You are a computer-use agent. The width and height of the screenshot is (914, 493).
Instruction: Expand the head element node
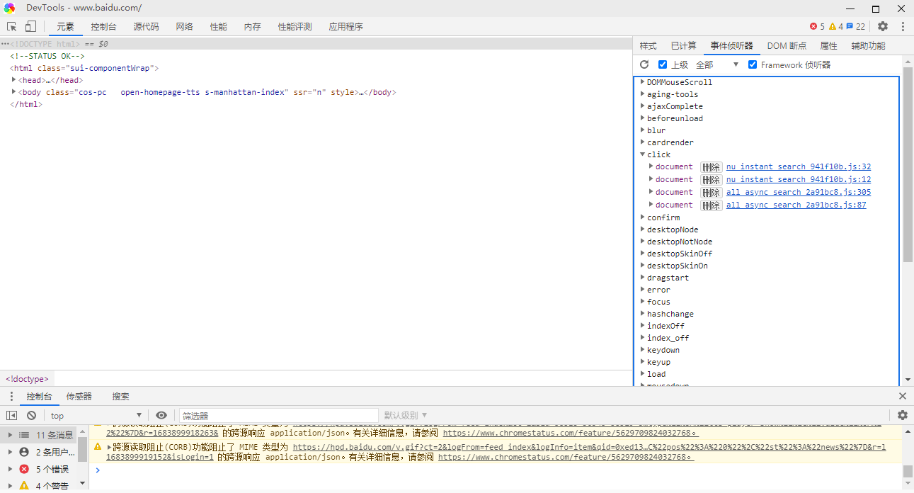[14, 79]
